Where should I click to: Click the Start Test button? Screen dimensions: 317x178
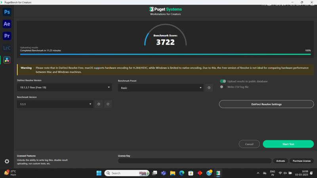coord(288,144)
